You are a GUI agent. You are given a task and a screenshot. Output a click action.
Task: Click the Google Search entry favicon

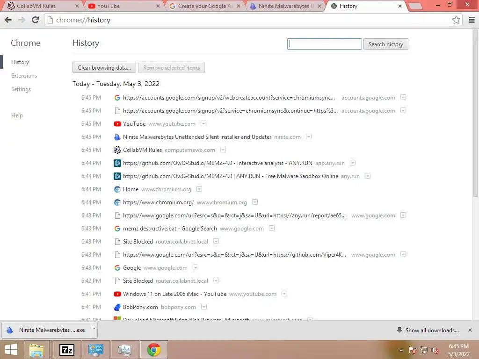click(x=117, y=229)
